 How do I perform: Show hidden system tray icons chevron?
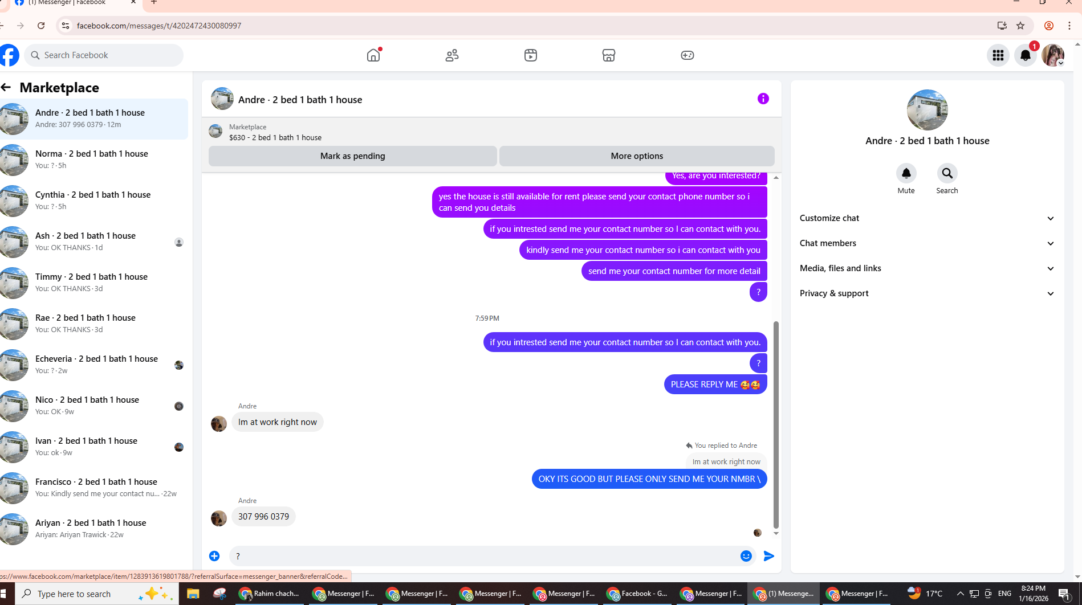(960, 594)
